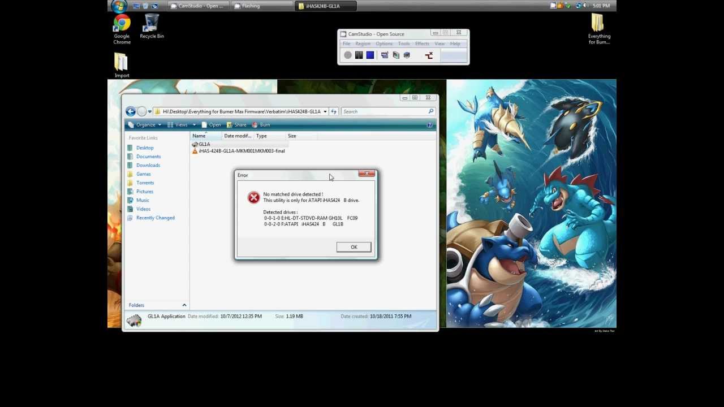Click the Explorer address bar path

coord(242,111)
